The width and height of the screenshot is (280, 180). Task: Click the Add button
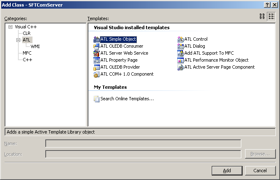227,171
